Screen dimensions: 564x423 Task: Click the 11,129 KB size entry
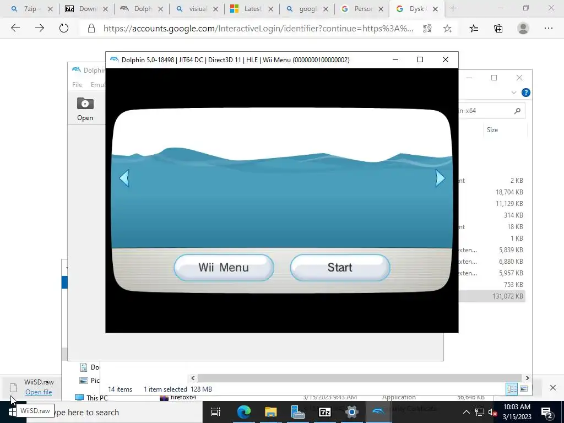click(x=509, y=204)
